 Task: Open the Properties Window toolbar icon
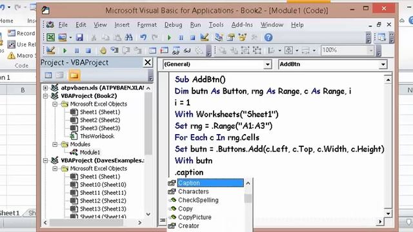coord(231,37)
